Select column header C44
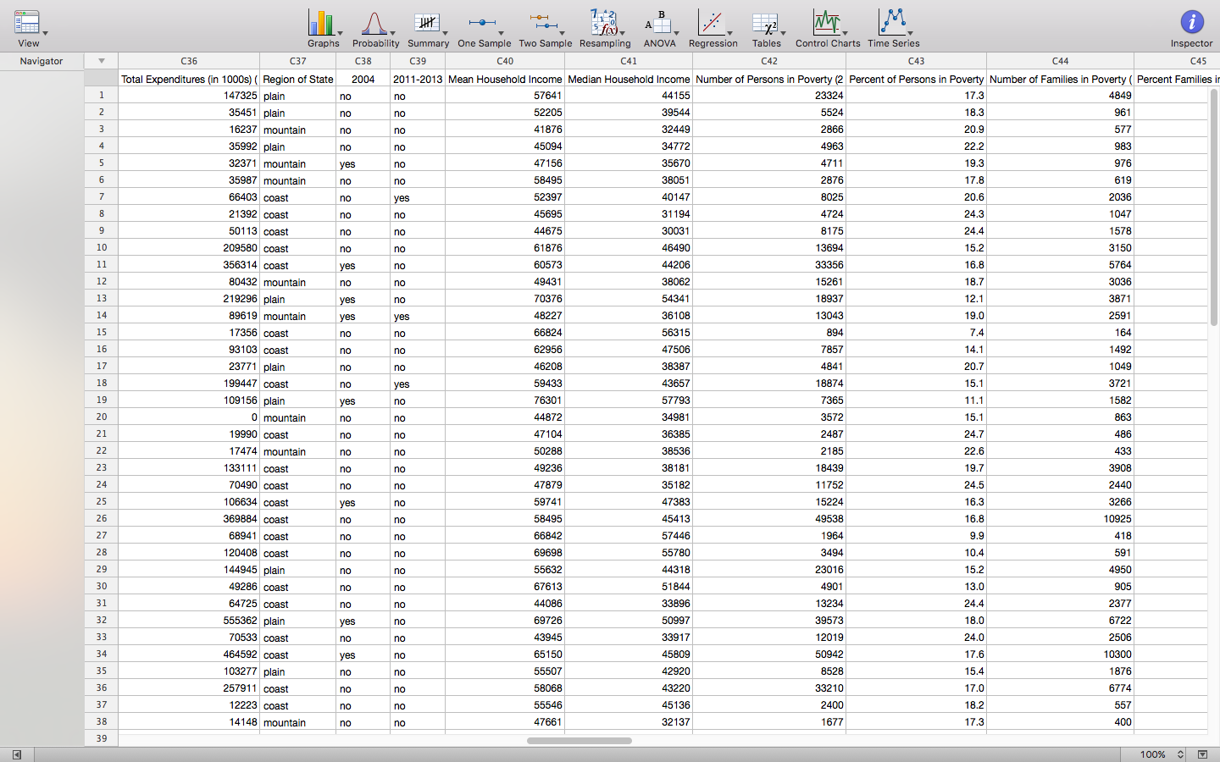This screenshot has height=762, width=1220. click(1061, 61)
